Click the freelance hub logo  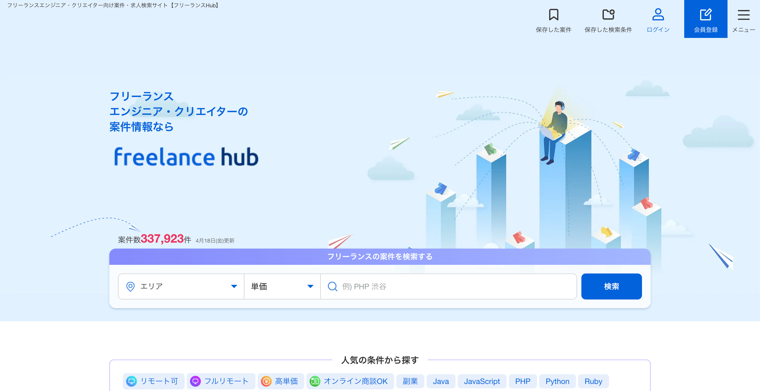(186, 157)
